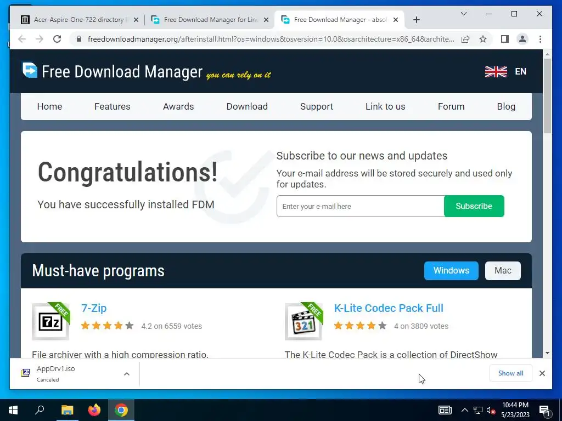Open the Windows Start menu
Viewport: 562px width, 421px height.
pos(13,410)
